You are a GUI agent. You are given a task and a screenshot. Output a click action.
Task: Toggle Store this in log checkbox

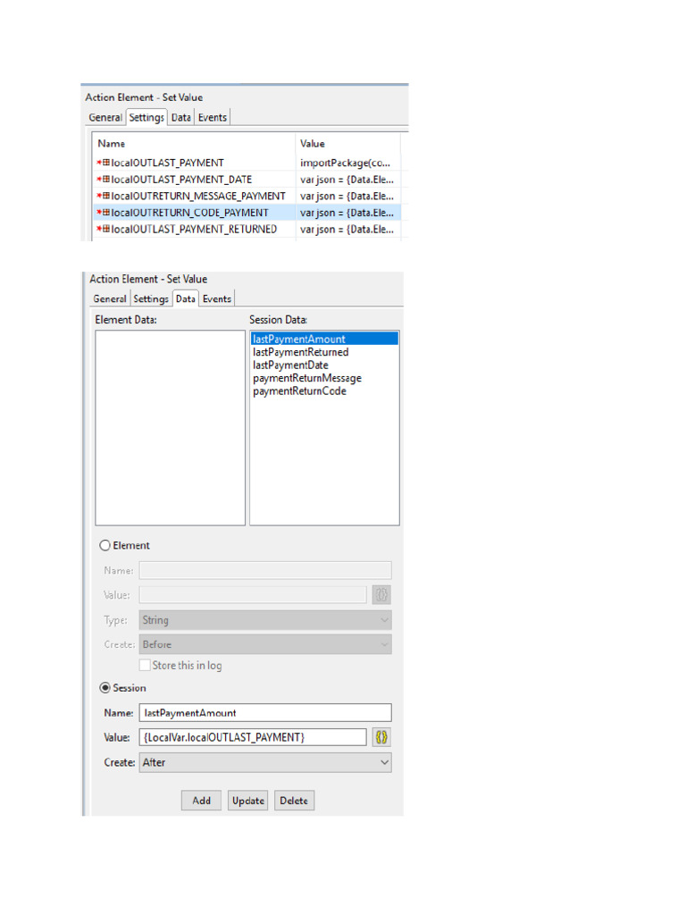click(x=145, y=665)
